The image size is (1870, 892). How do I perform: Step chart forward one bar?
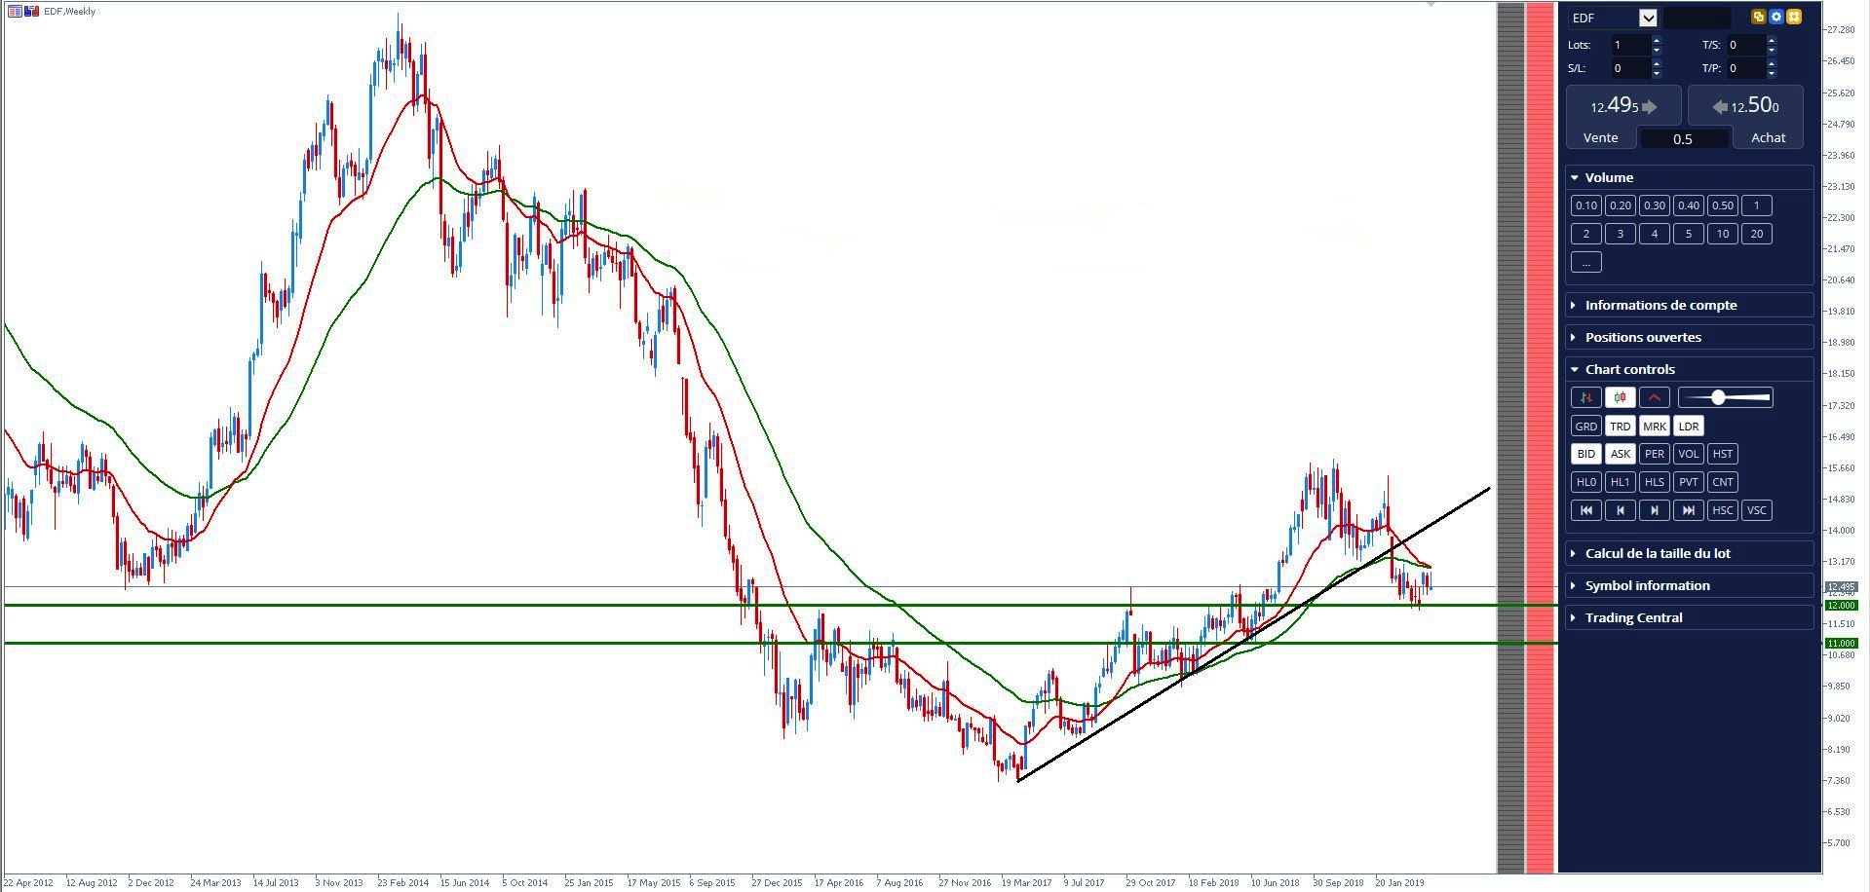(x=1654, y=510)
